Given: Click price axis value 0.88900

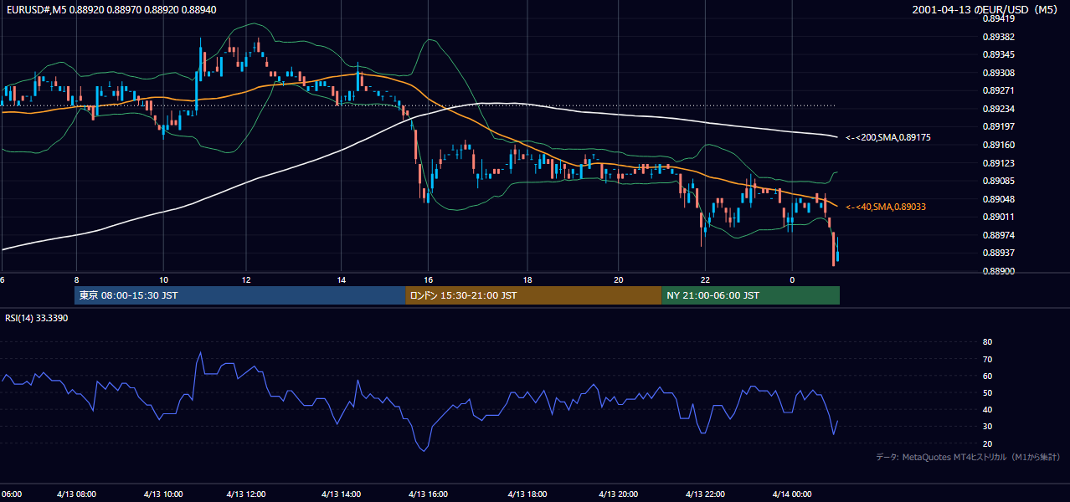Looking at the screenshot, I should 998,271.
